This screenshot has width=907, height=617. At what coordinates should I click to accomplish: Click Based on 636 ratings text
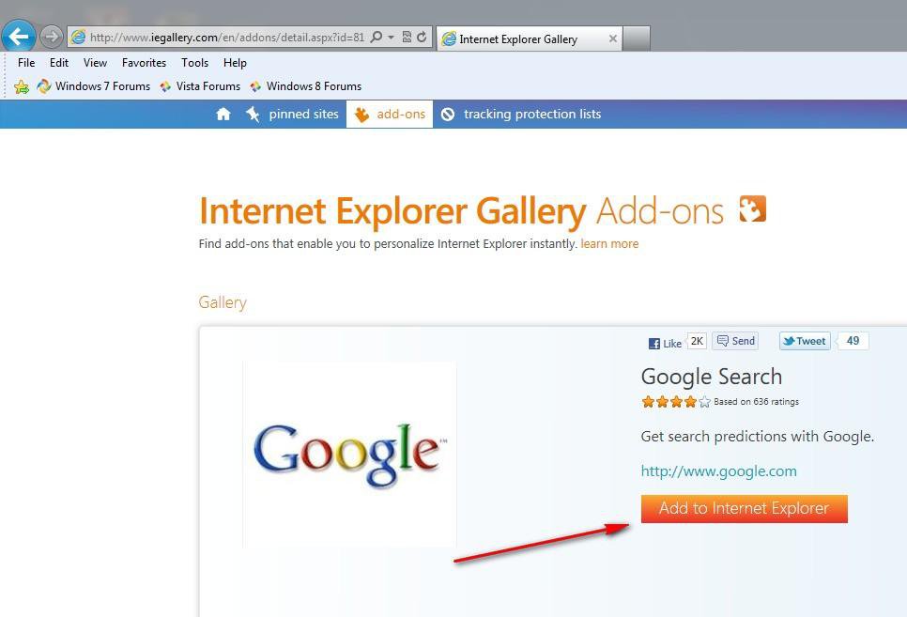(x=756, y=402)
